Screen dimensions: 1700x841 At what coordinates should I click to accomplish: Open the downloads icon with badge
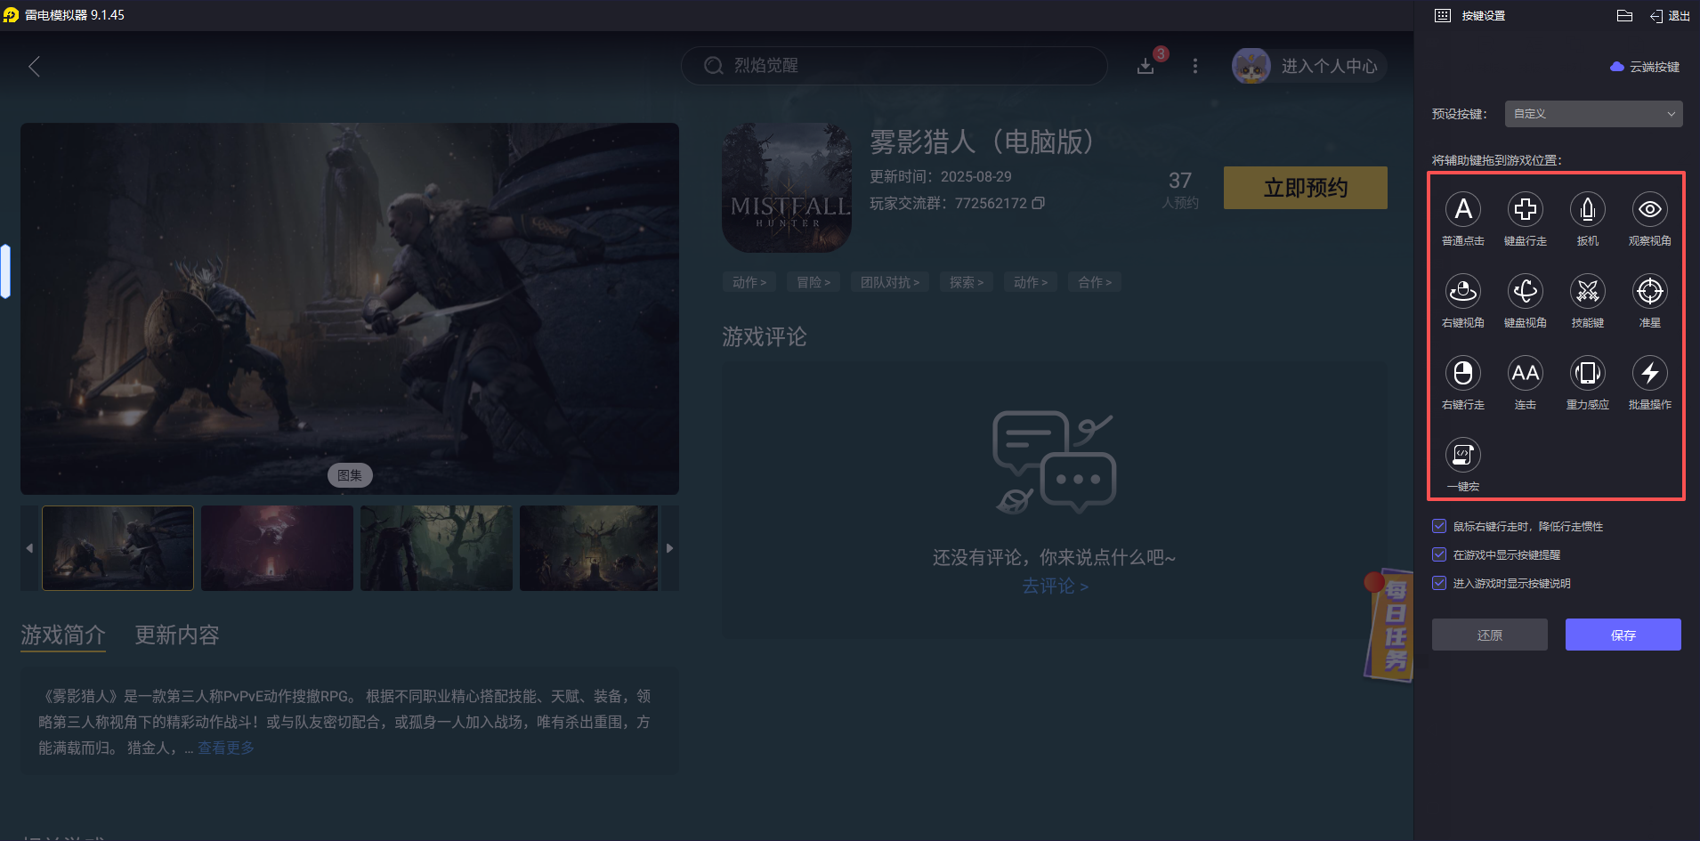tap(1145, 67)
